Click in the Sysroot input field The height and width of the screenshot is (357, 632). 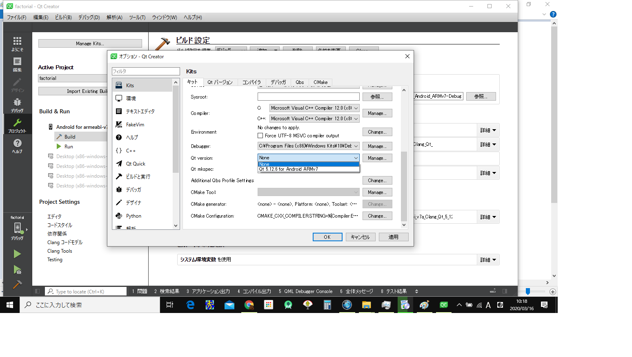point(309,97)
